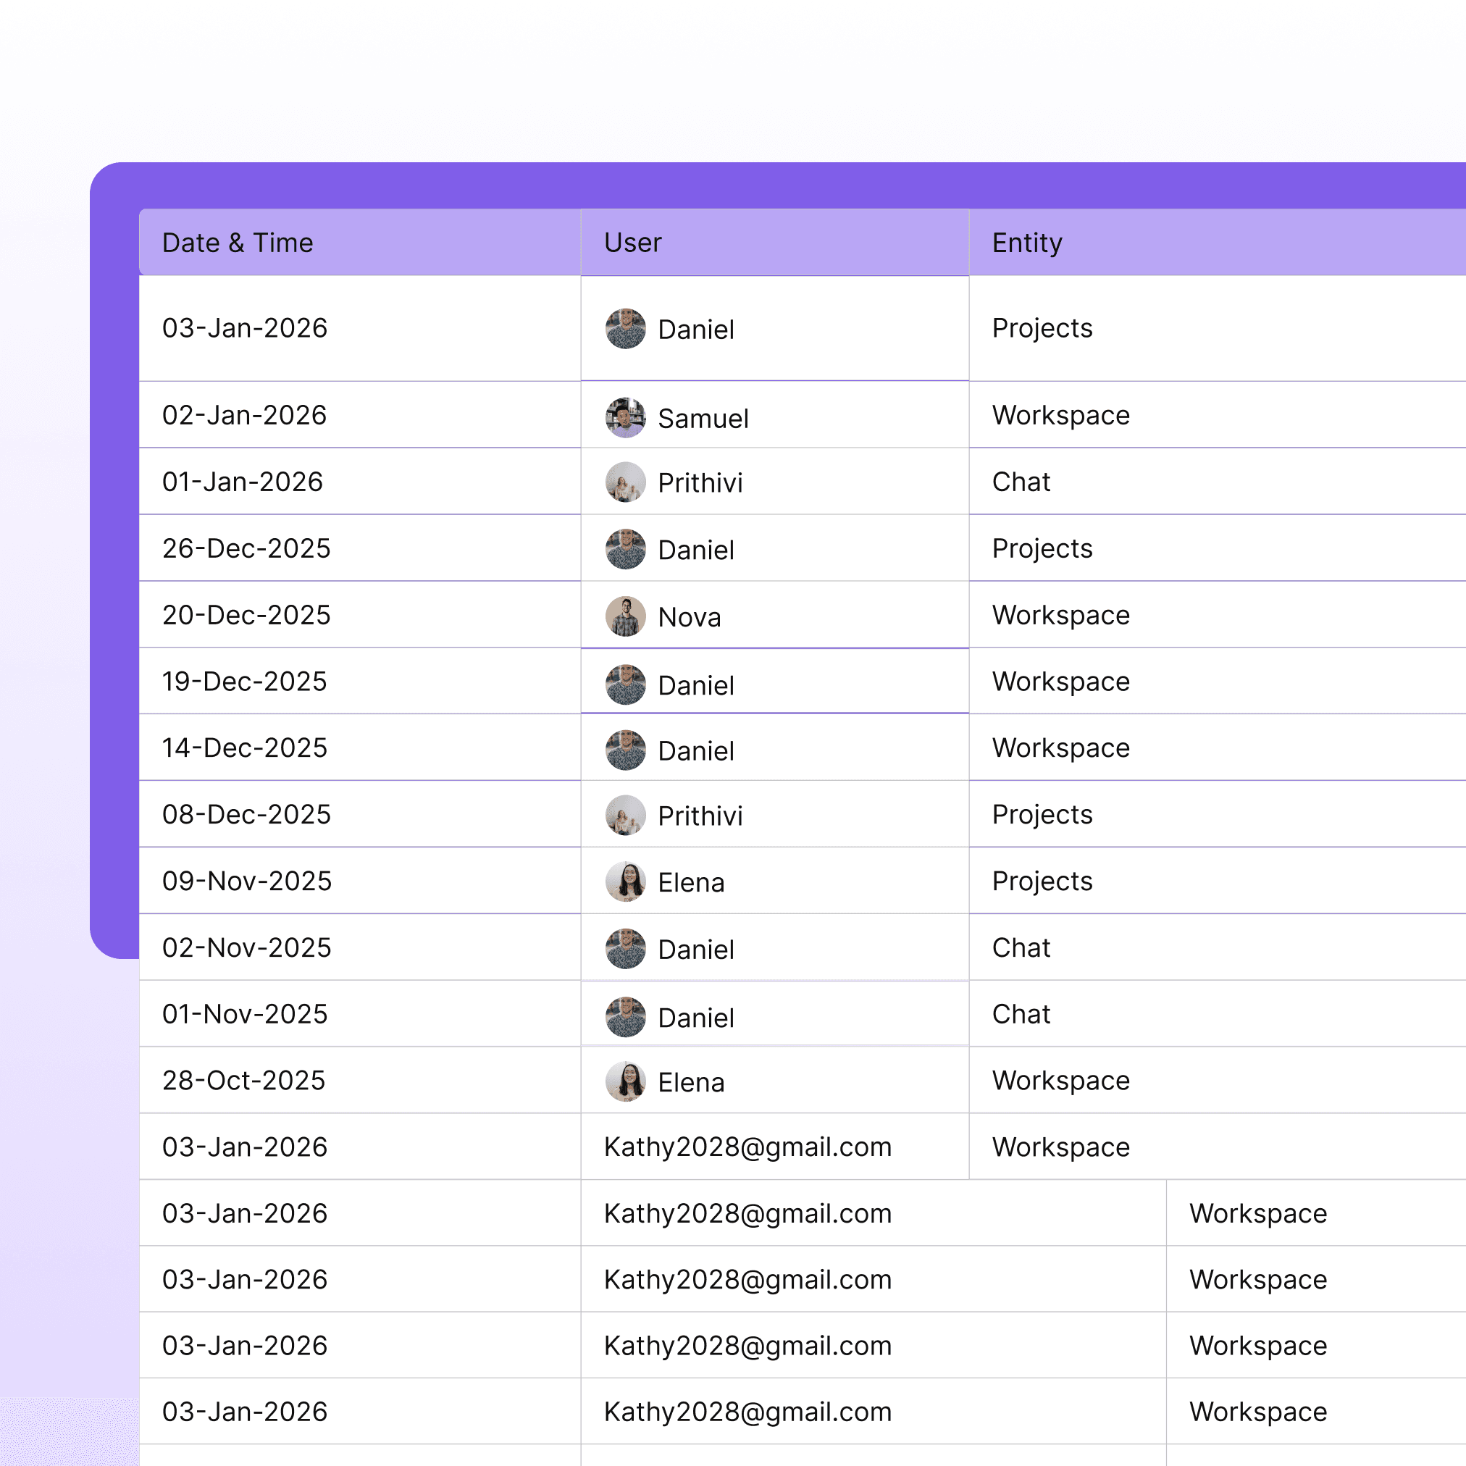Click the Workspace entity in Samuel's row

(x=1061, y=415)
